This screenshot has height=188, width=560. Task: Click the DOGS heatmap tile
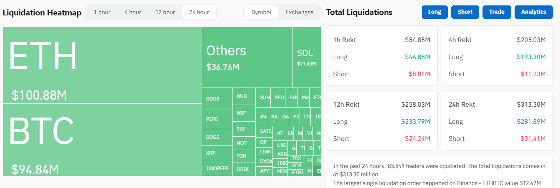point(217,99)
